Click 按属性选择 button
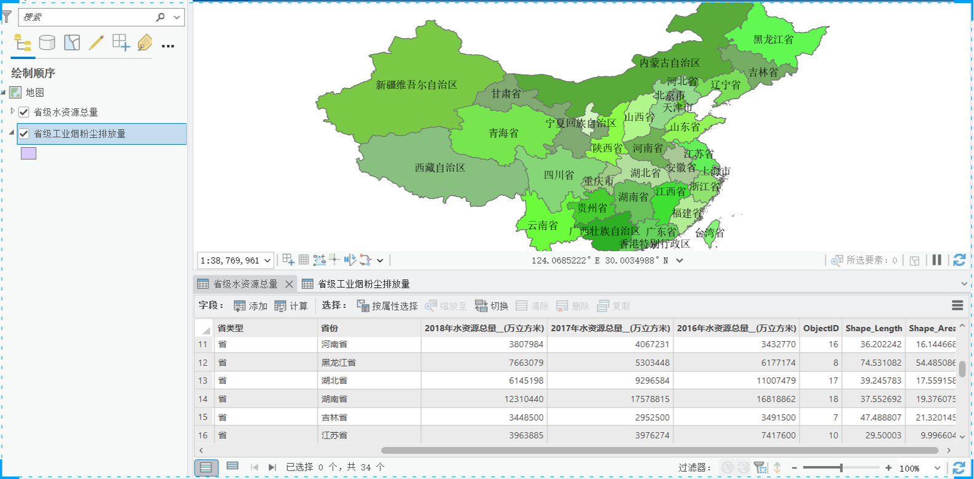Viewport: 974px width, 479px height. [387, 306]
